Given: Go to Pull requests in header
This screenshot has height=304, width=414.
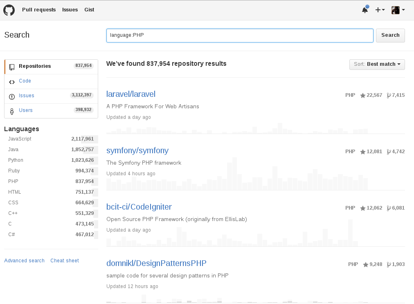Looking at the screenshot, I should (x=39, y=10).
